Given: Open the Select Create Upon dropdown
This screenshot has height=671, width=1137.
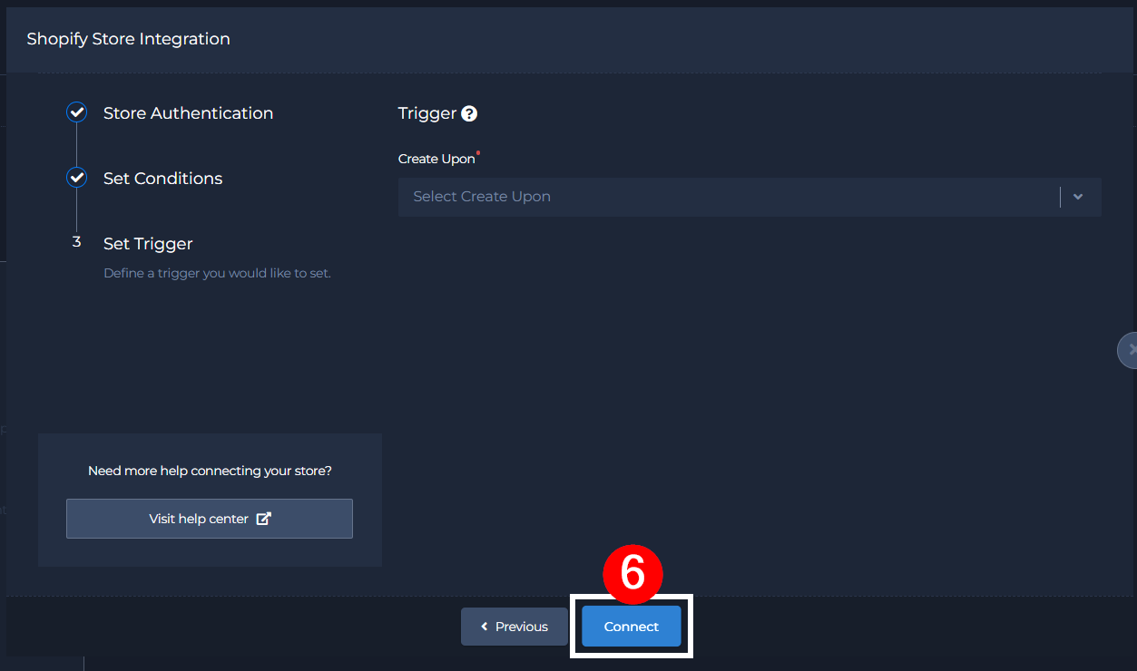Looking at the screenshot, I should [x=750, y=197].
